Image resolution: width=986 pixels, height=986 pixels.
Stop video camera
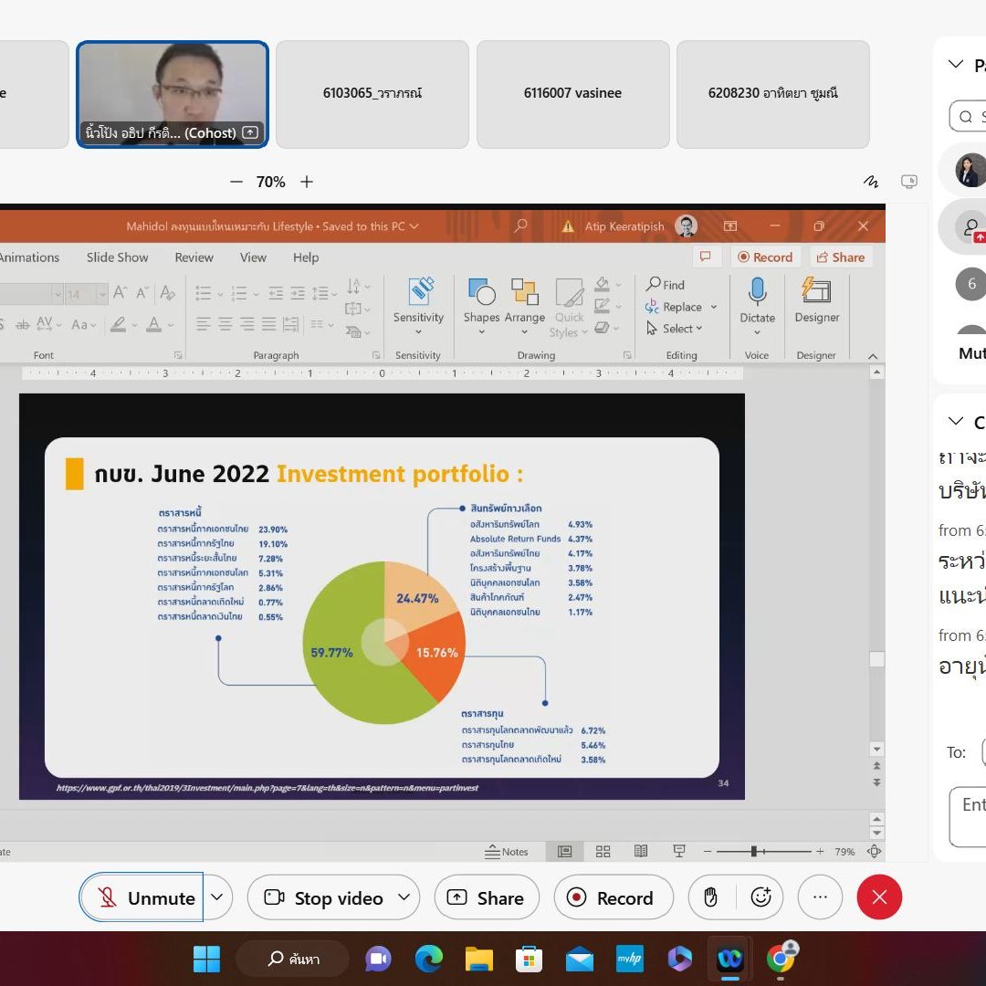tap(324, 897)
